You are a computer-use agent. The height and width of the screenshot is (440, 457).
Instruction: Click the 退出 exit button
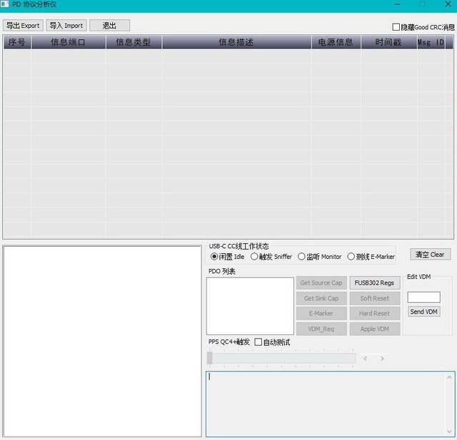click(x=109, y=26)
